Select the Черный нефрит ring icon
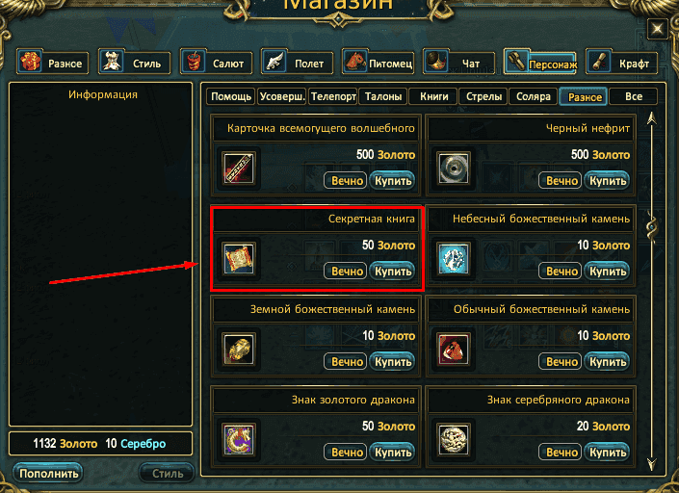679x493 pixels. [453, 168]
